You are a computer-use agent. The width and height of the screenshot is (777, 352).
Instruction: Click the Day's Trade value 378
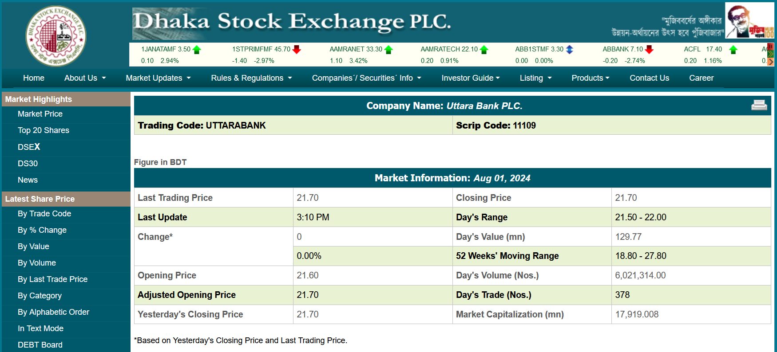(x=622, y=295)
